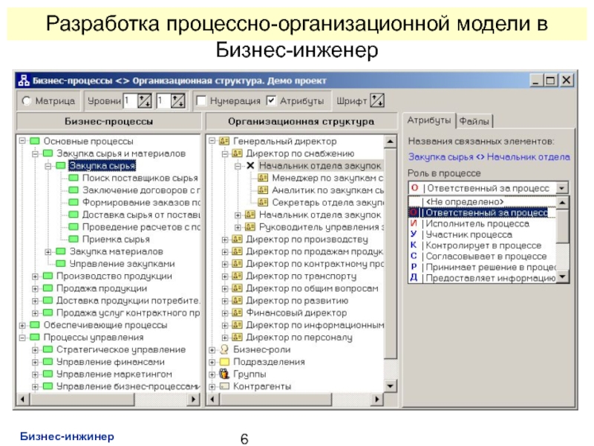Click the Закупка сырья <> Начальник отдела link
Image resolution: width=594 pixels, height=446 pixels.
point(489,157)
